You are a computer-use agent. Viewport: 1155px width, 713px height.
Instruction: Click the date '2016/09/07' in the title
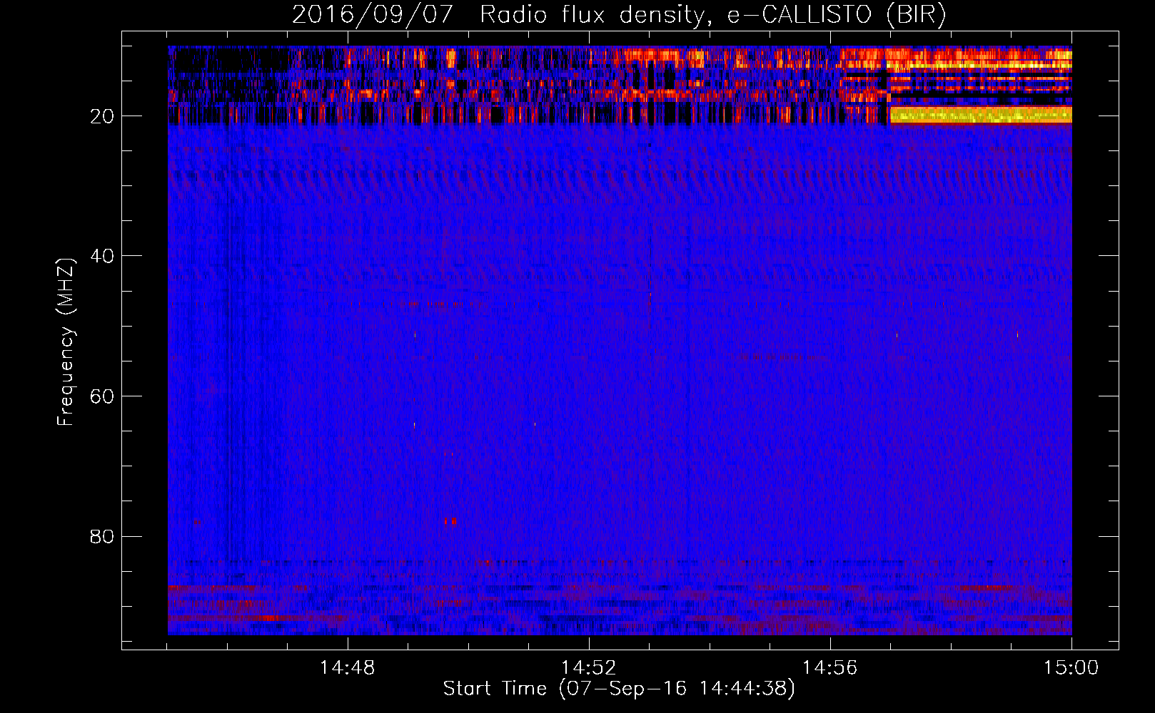click(x=372, y=15)
